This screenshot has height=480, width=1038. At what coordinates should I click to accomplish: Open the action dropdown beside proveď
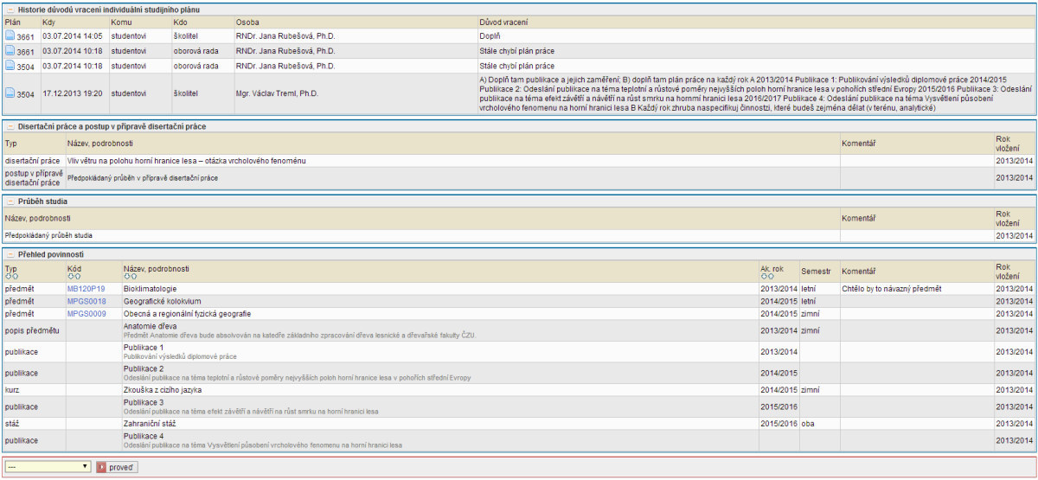click(x=48, y=467)
